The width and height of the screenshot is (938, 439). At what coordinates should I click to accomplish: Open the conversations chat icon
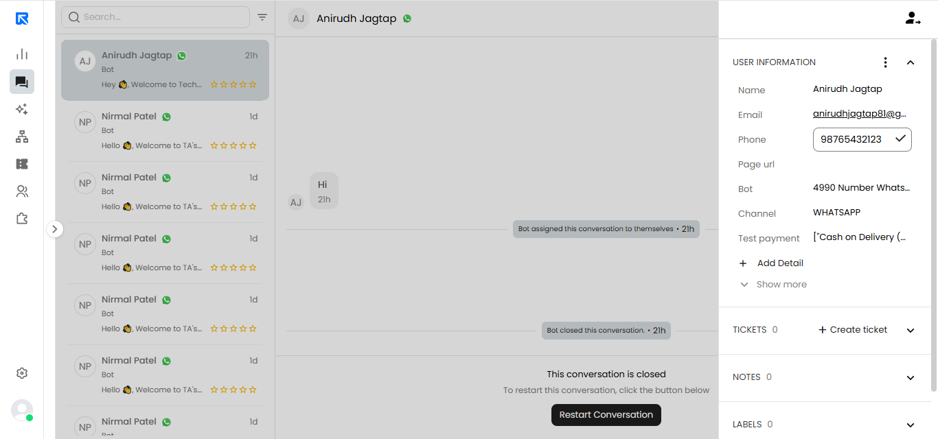tap(22, 82)
